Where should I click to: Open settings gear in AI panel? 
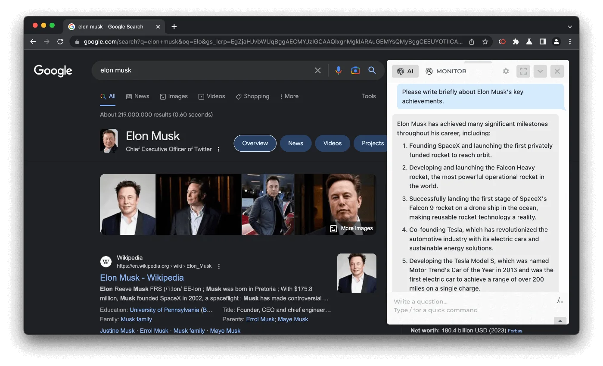pyautogui.click(x=506, y=71)
